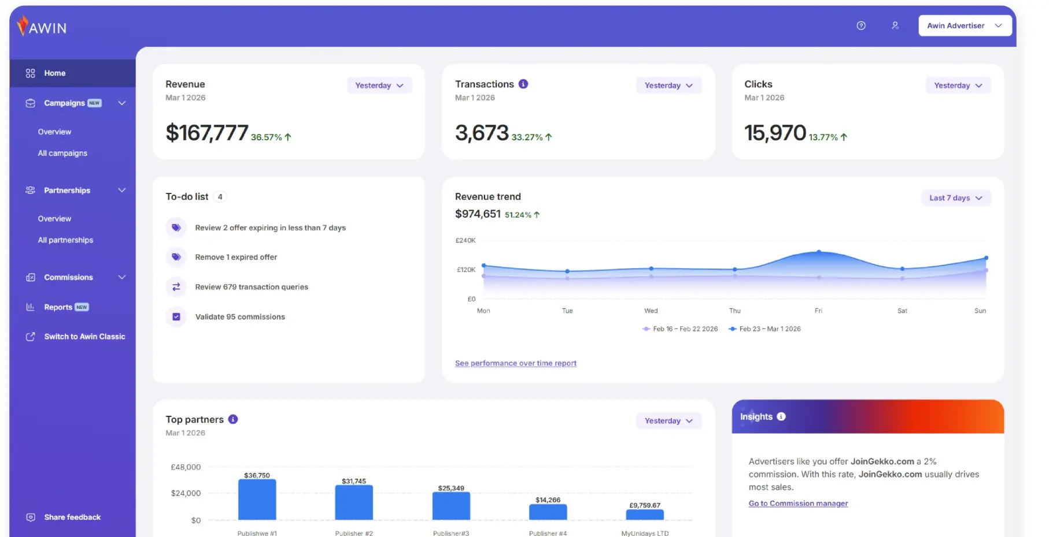1049x537 pixels.
Task: Click the Publisher #2 bar in chart
Action: point(354,503)
